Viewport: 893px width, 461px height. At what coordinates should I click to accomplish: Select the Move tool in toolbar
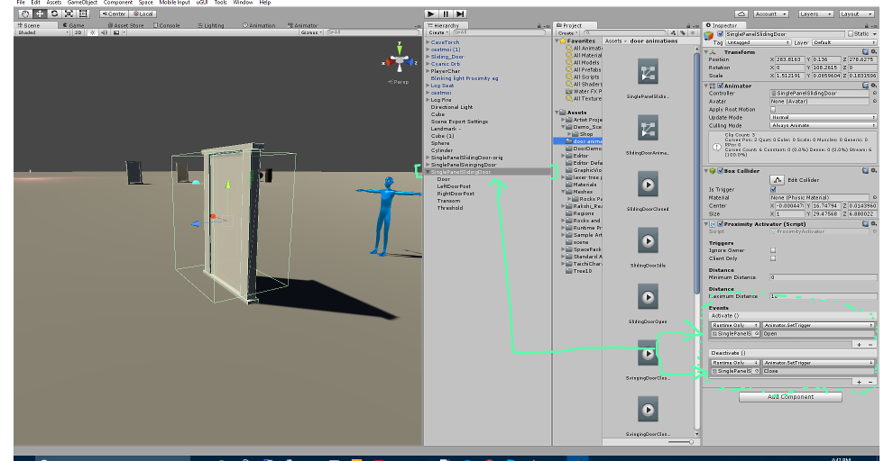pyautogui.click(x=40, y=14)
